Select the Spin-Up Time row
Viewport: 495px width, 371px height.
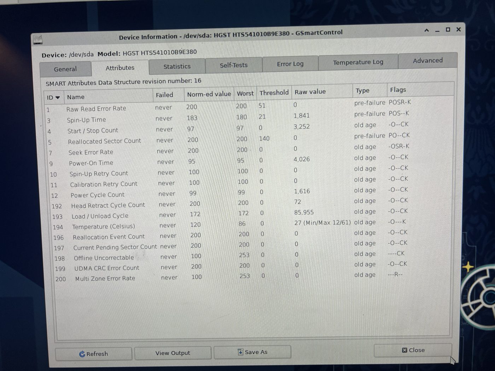click(249, 117)
